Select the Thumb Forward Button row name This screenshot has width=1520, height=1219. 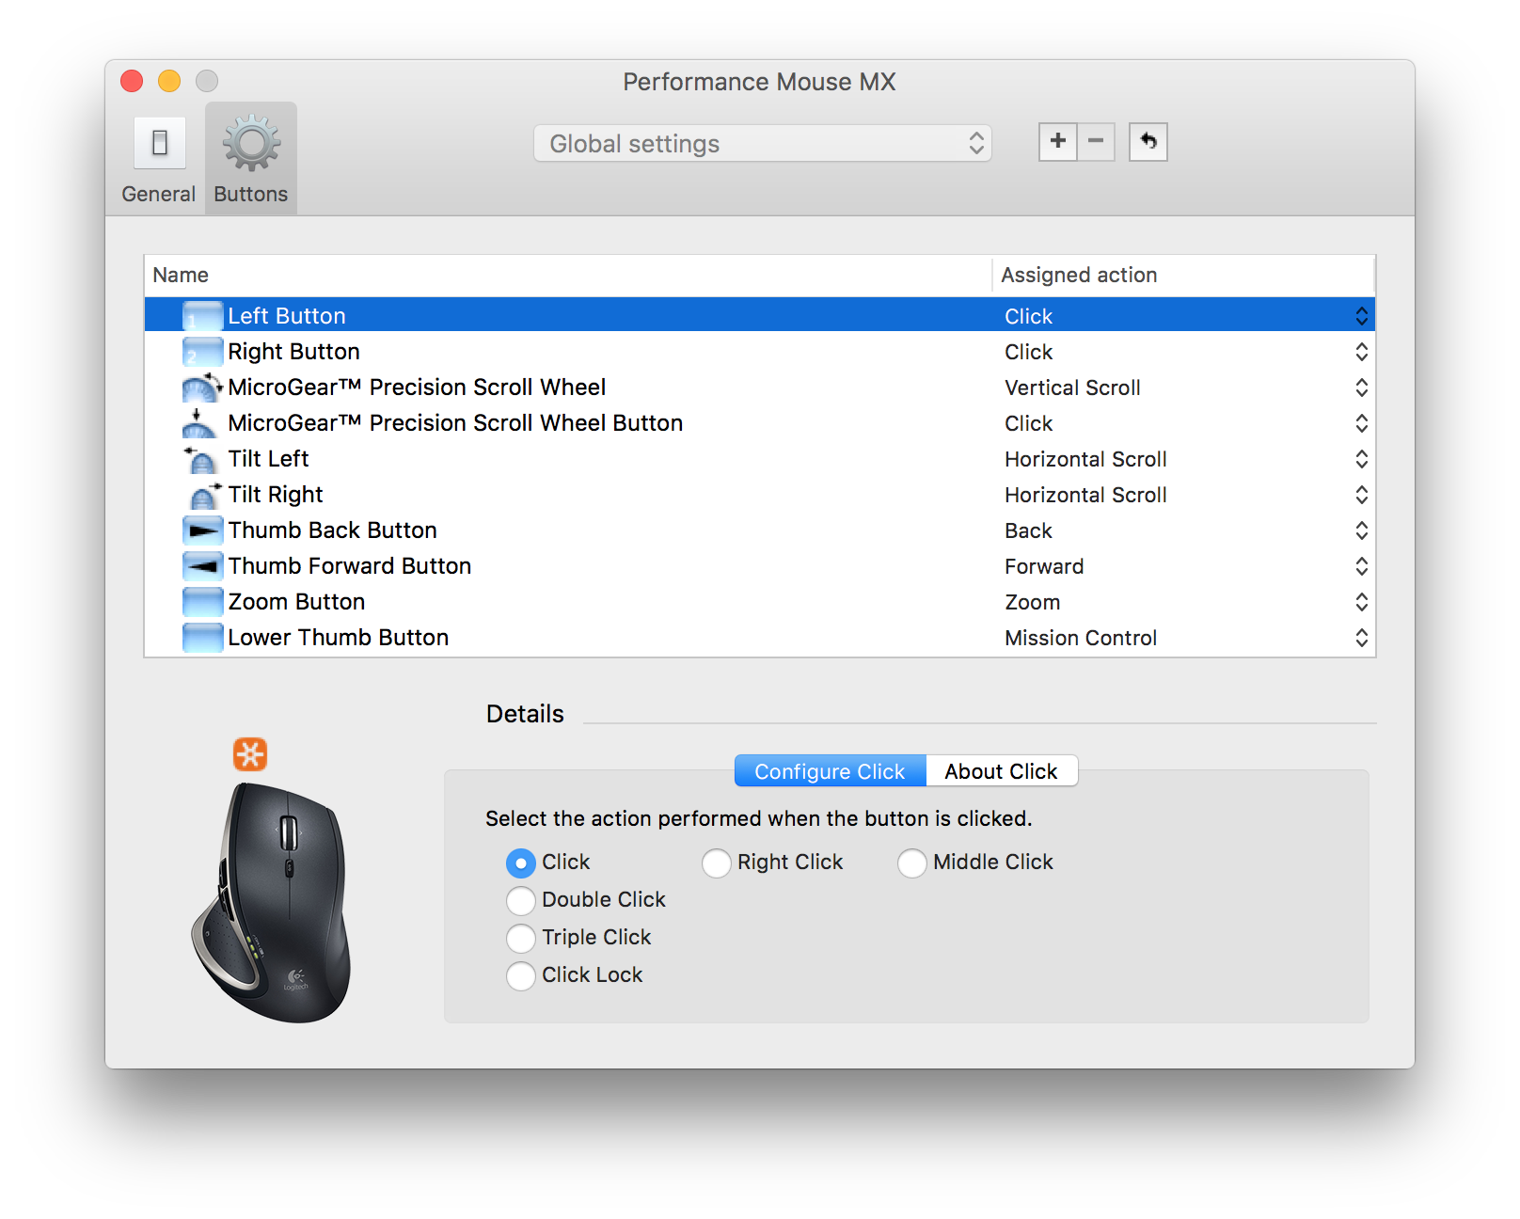tap(350, 566)
